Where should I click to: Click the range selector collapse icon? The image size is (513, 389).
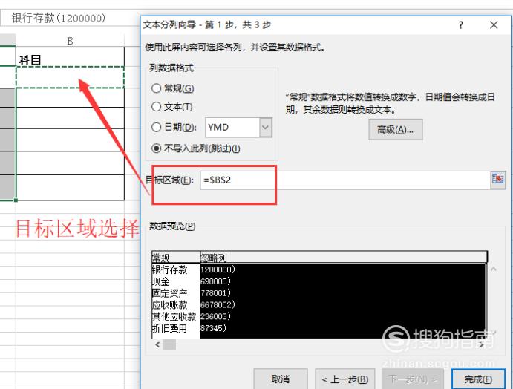[497, 180]
